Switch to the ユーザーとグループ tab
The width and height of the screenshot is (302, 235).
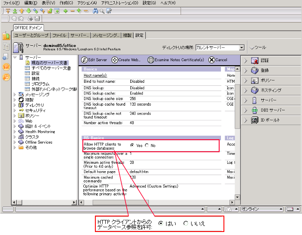(x=31, y=35)
